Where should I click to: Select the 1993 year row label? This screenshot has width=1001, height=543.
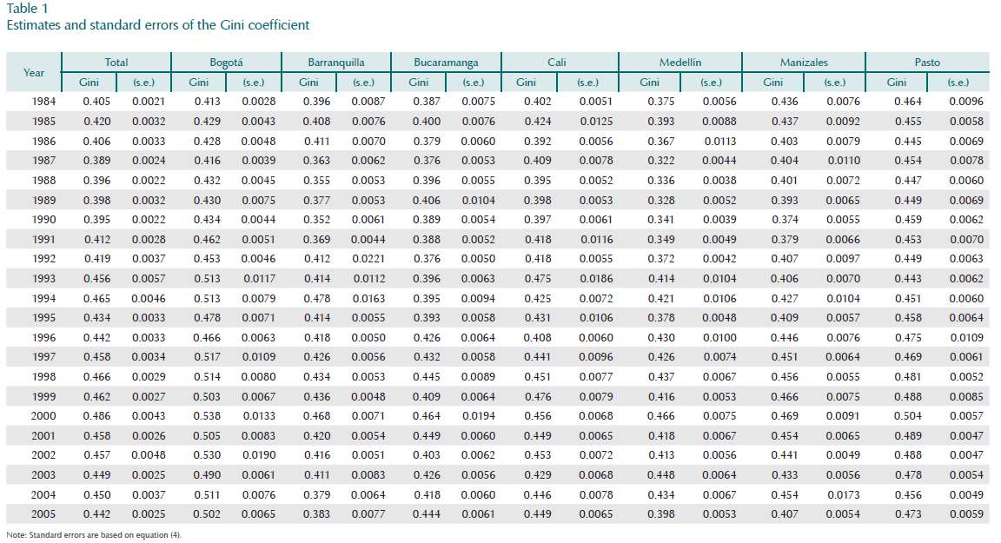coord(43,279)
